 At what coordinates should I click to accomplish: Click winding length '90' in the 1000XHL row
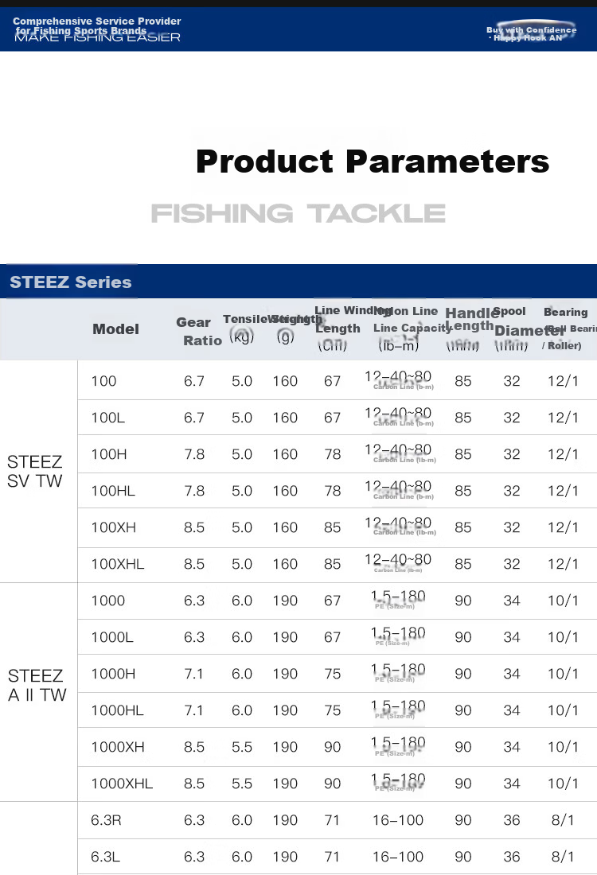pyautogui.click(x=332, y=784)
